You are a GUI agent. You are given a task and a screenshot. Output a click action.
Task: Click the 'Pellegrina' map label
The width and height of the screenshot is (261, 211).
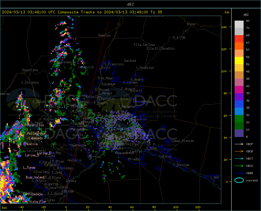point(36,134)
